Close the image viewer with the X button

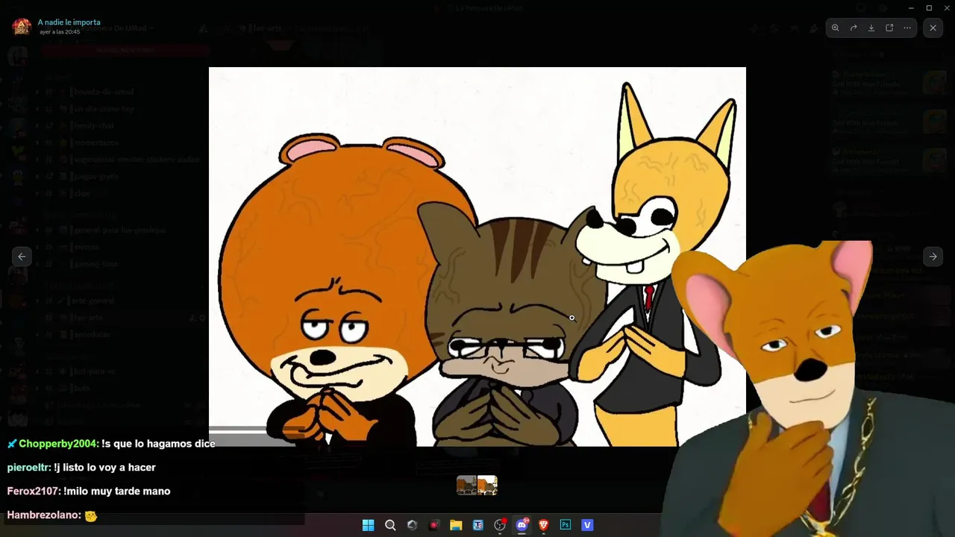coord(933,28)
